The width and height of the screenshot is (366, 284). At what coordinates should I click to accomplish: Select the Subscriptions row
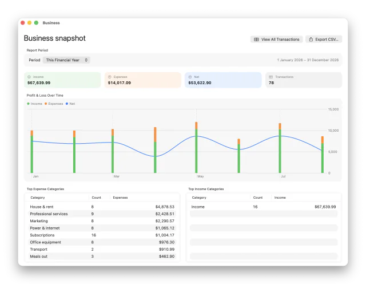(x=102, y=235)
